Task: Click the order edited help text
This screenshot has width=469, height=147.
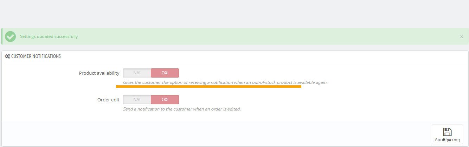Action: (182, 109)
